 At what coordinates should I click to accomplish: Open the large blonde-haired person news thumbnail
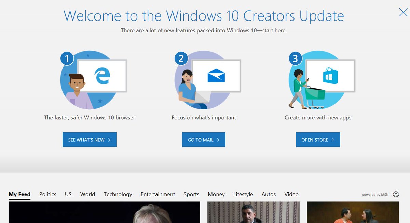point(104,212)
